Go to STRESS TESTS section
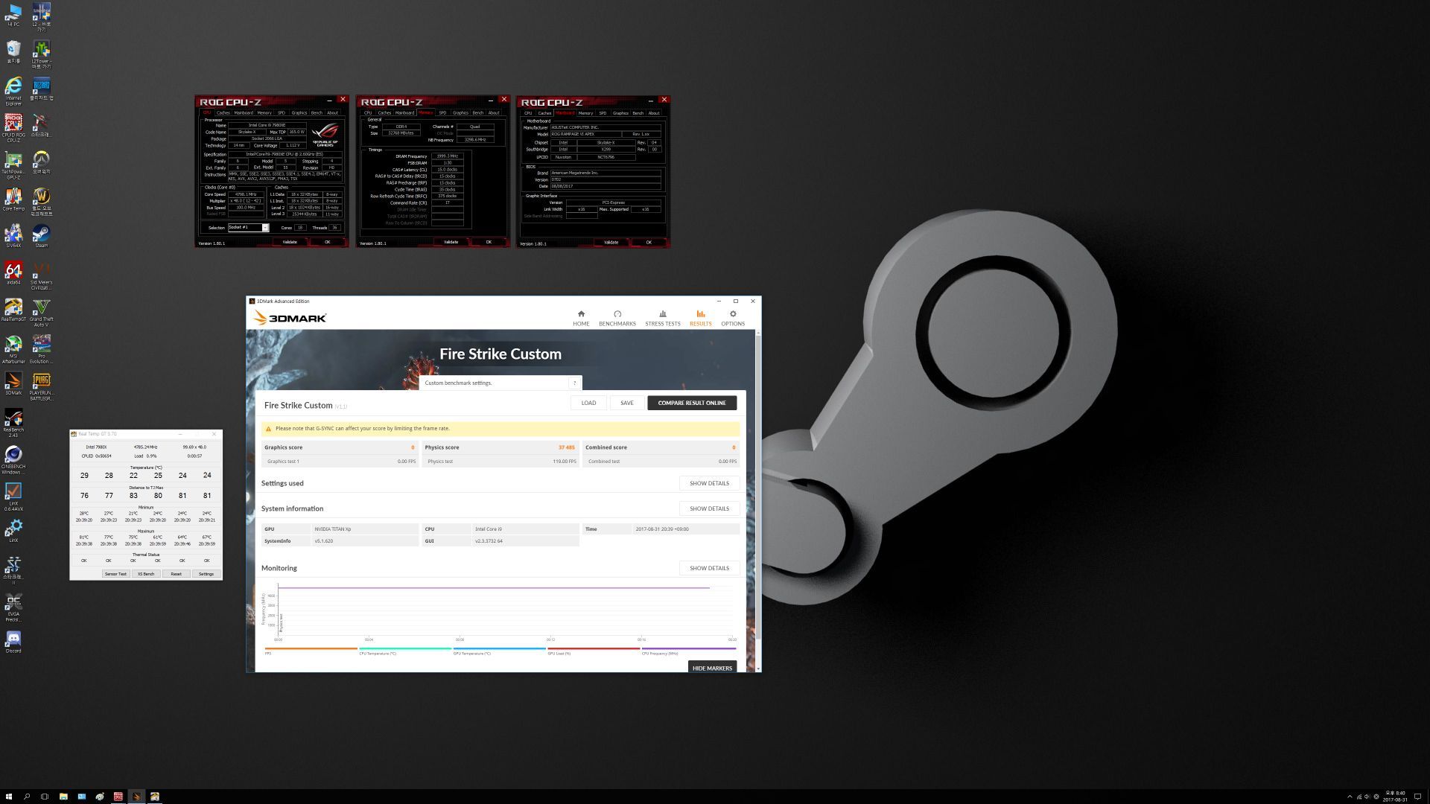The width and height of the screenshot is (1430, 804). coord(662,318)
